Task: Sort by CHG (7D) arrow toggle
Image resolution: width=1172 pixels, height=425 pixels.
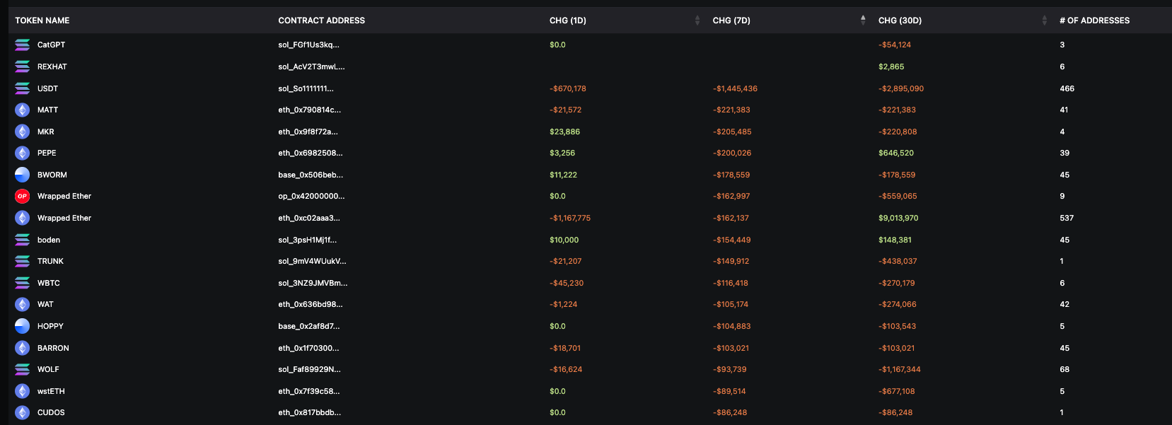Action: tap(863, 21)
